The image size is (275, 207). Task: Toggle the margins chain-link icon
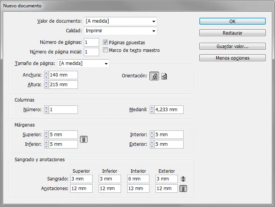[84, 139]
